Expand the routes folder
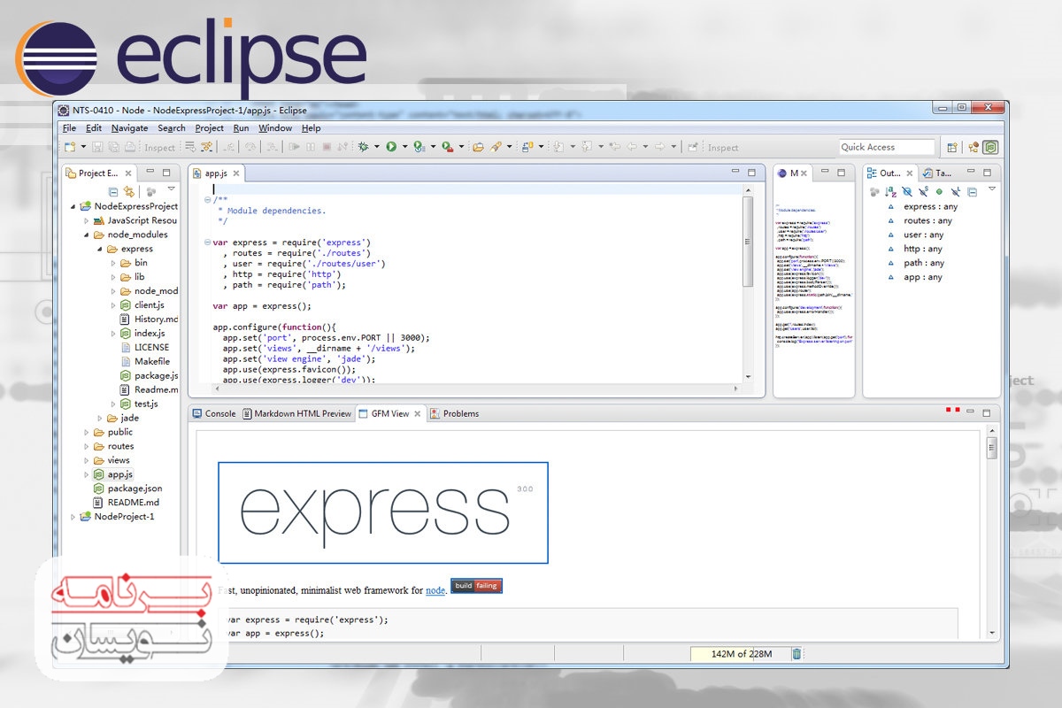The image size is (1062, 708). click(x=87, y=446)
